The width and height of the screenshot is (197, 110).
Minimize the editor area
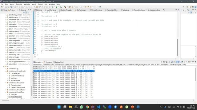click(x=176, y=9)
